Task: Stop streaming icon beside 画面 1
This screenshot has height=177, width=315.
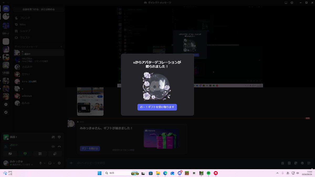Action: click(x=59, y=137)
